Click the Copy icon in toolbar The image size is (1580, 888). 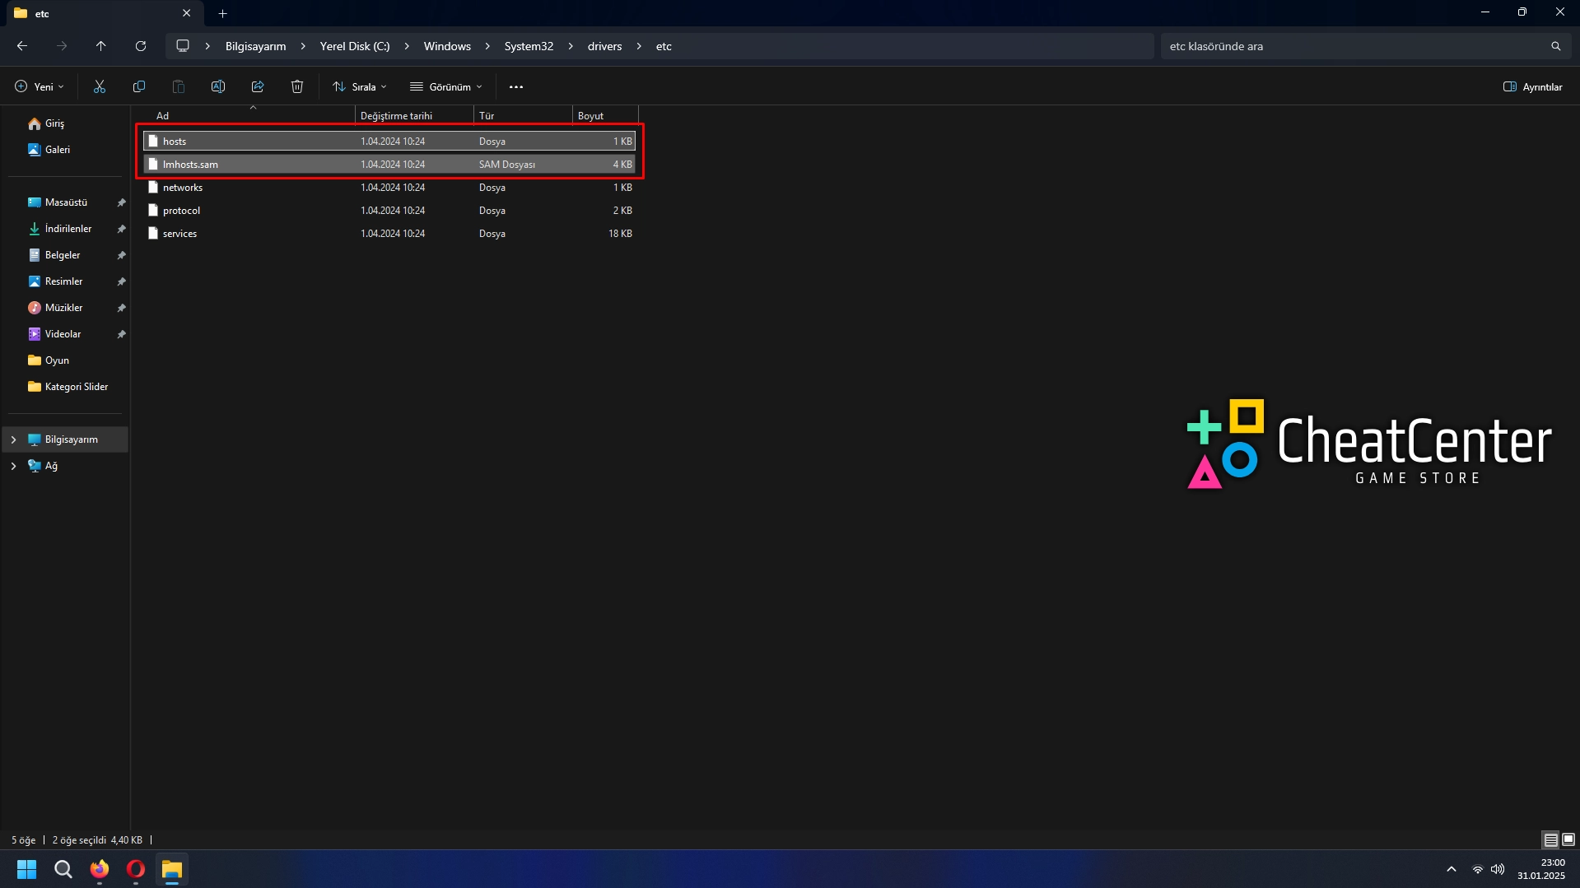[x=139, y=86]
